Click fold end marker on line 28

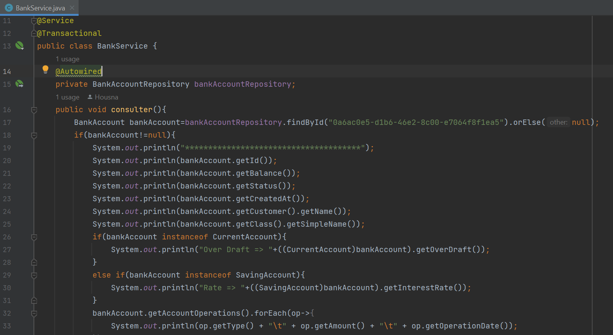(x=34, y=263)
